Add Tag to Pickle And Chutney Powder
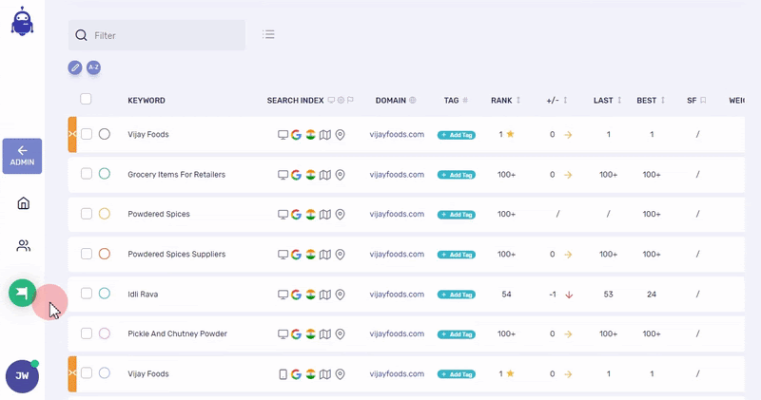 pyautogui.click(x=457, y=334)
